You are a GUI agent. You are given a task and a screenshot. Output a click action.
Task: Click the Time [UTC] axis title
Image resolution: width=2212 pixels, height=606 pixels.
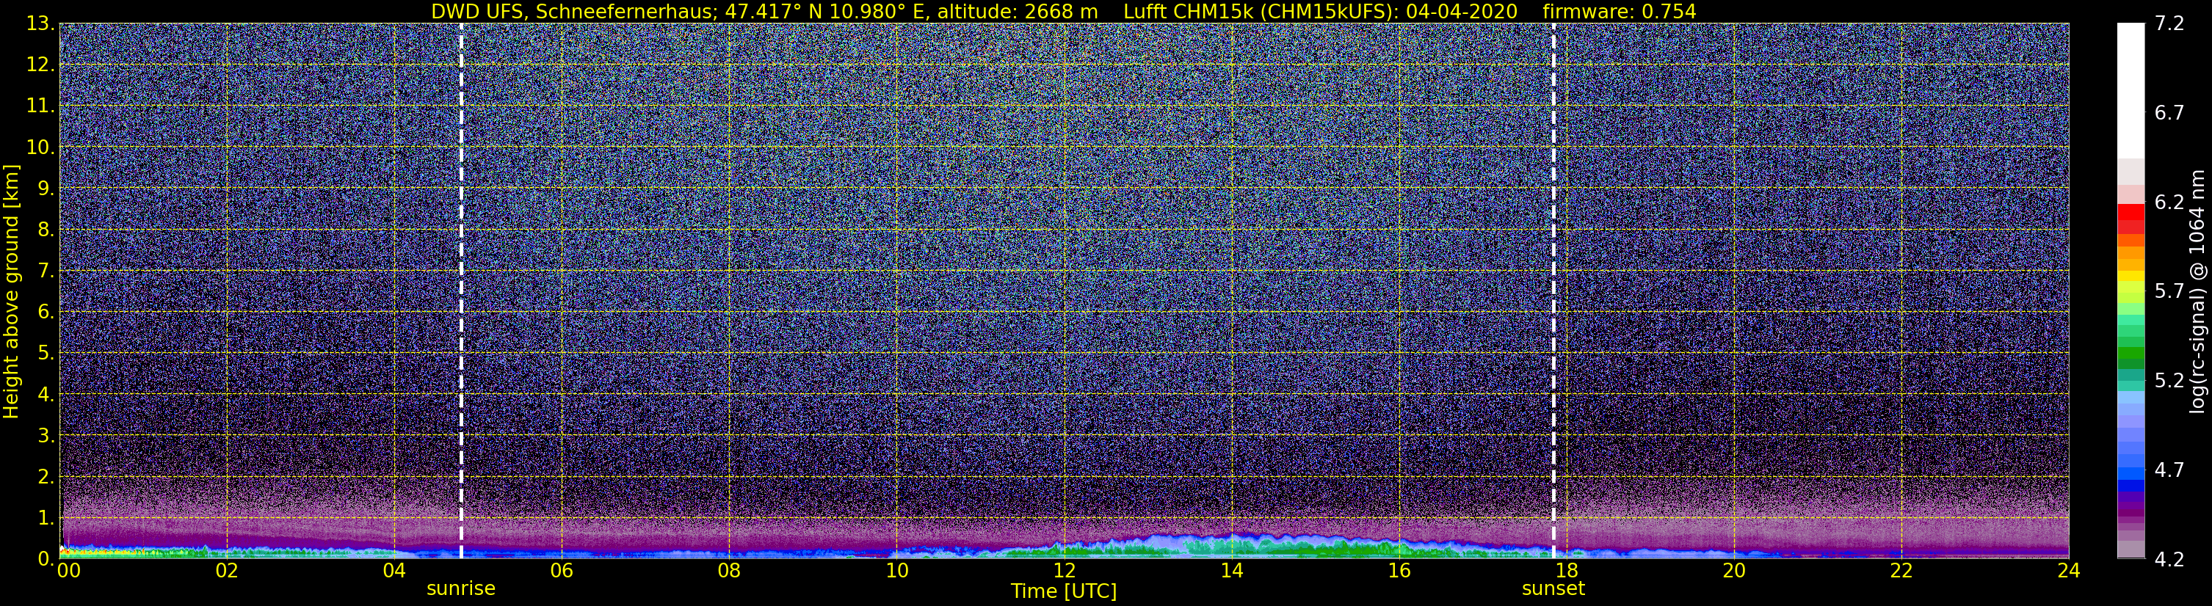(1064, 591)
